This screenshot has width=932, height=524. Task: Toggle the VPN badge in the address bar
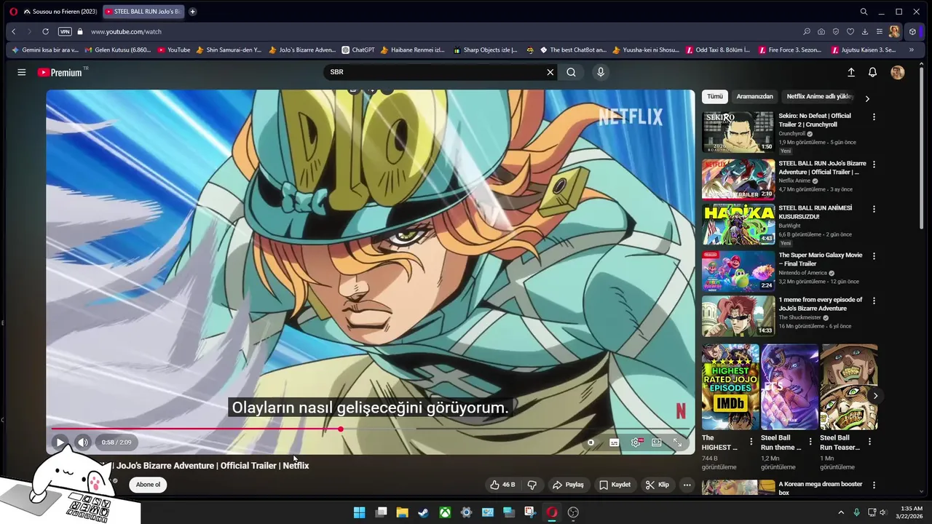[x=65, y=31]
